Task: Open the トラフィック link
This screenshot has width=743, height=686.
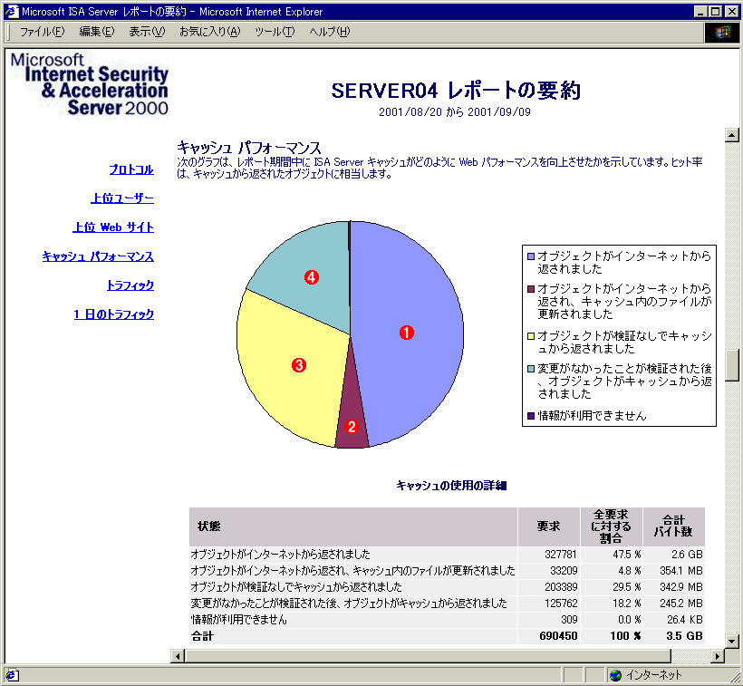Action: (x=130, y=285)
